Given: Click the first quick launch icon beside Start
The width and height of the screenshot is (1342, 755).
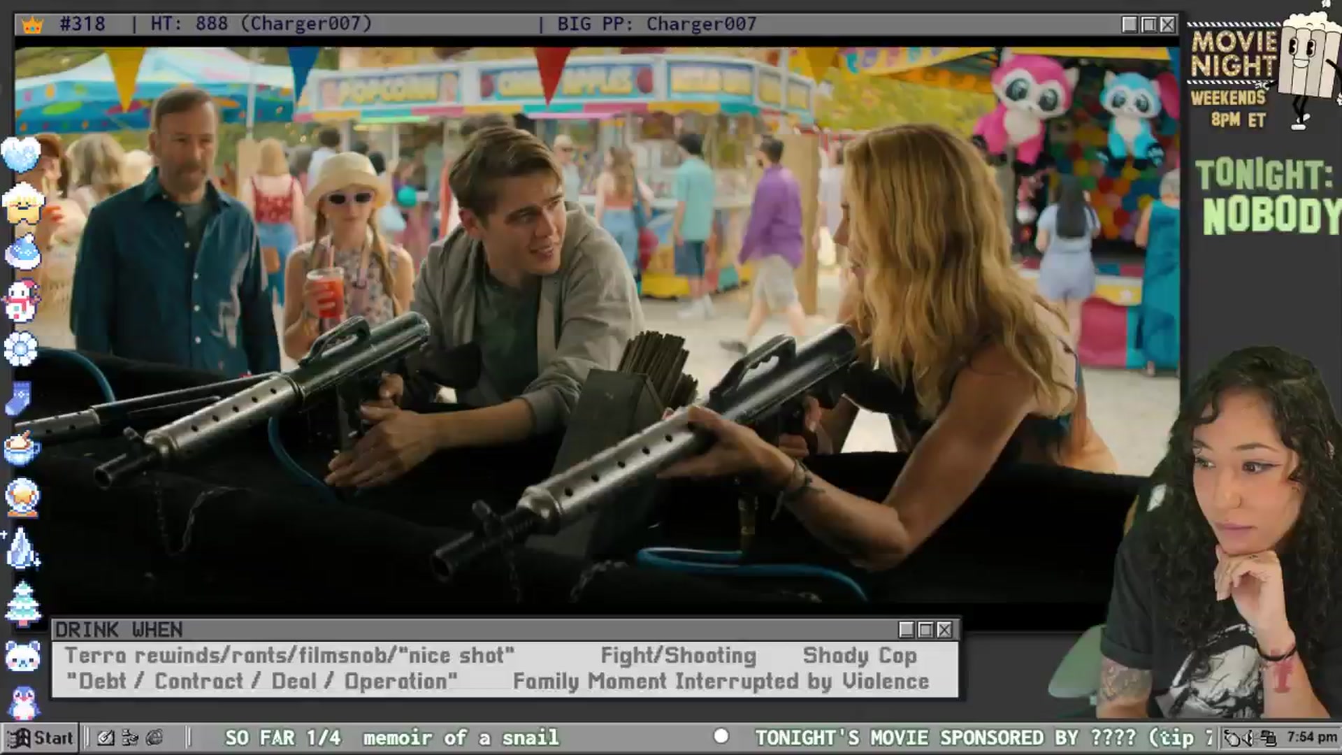Looking at the screenshot, I should coord(106,738).
